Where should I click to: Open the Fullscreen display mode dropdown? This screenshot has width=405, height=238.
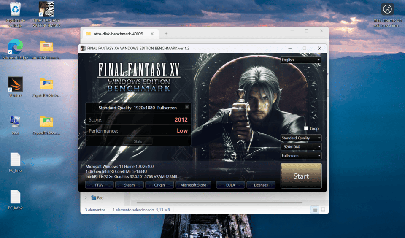point(301,156)
